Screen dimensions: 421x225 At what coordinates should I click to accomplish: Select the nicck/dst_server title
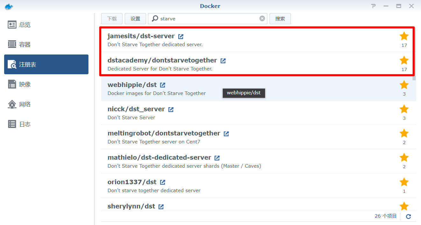[x=136, y=109]
